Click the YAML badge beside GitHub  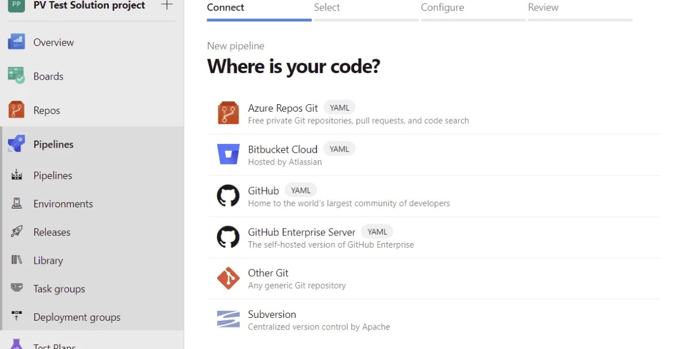[301, 190]
